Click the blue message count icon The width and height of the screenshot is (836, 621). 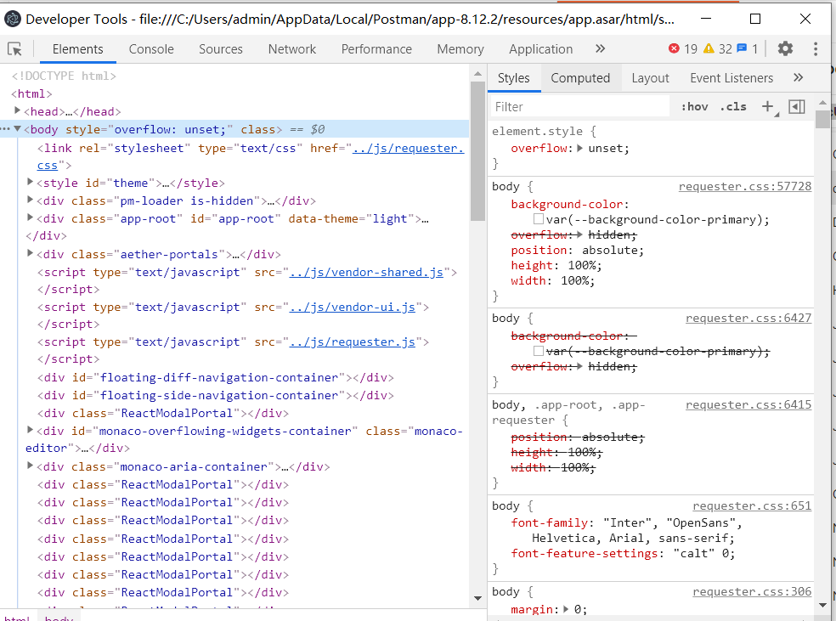point(742,48)
